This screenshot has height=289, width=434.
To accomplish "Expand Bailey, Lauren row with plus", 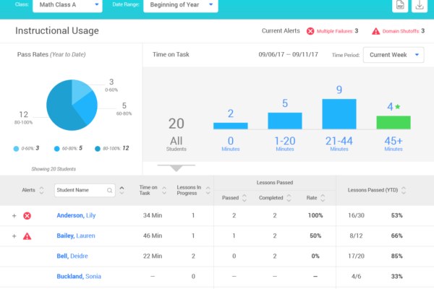I will click(x=14, y=236).
